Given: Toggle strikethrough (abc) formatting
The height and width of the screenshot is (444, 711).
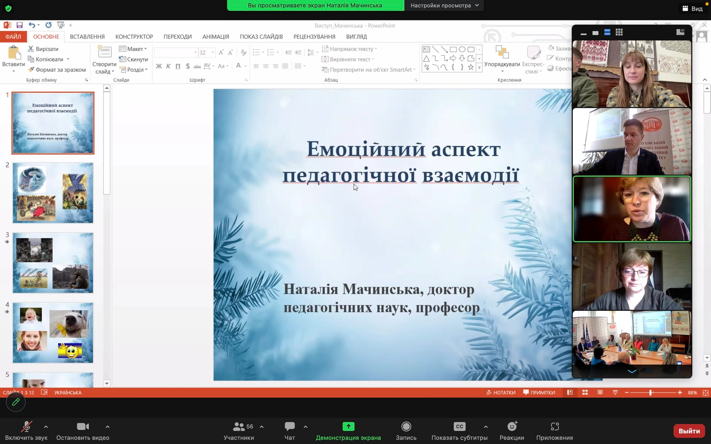Looking at the screenshot, I should point(197,66).
